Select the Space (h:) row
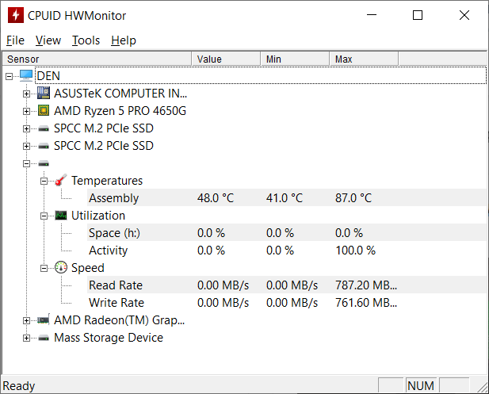Screen dimensions: 489x394 (x=287, y=233)
